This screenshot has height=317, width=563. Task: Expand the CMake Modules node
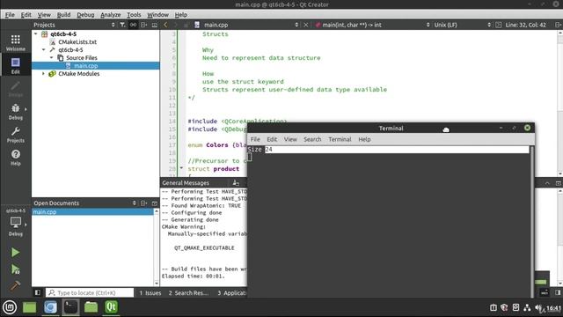point(44,73)
